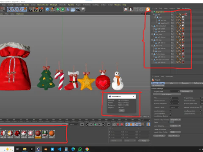This screenshot has width=203, height=152.
Task: Toggle the X axis lock icon
Action: pyautogui.click(x=9, y=9)
